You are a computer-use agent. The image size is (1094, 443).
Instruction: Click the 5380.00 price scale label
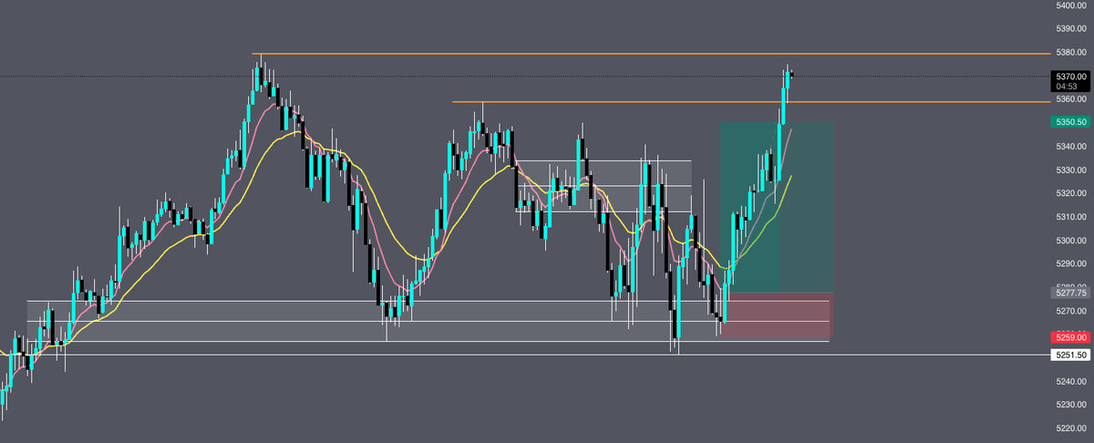pos(1070,53)
